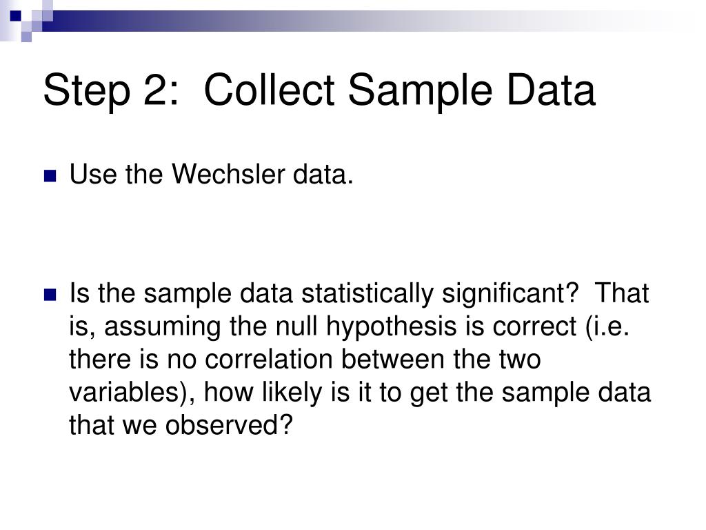Click the final line 'that we observed?'
706x530 pixels.
181,425
